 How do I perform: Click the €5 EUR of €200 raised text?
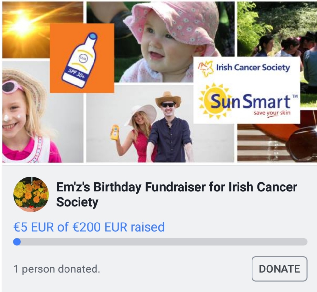(x=89, y=227)
